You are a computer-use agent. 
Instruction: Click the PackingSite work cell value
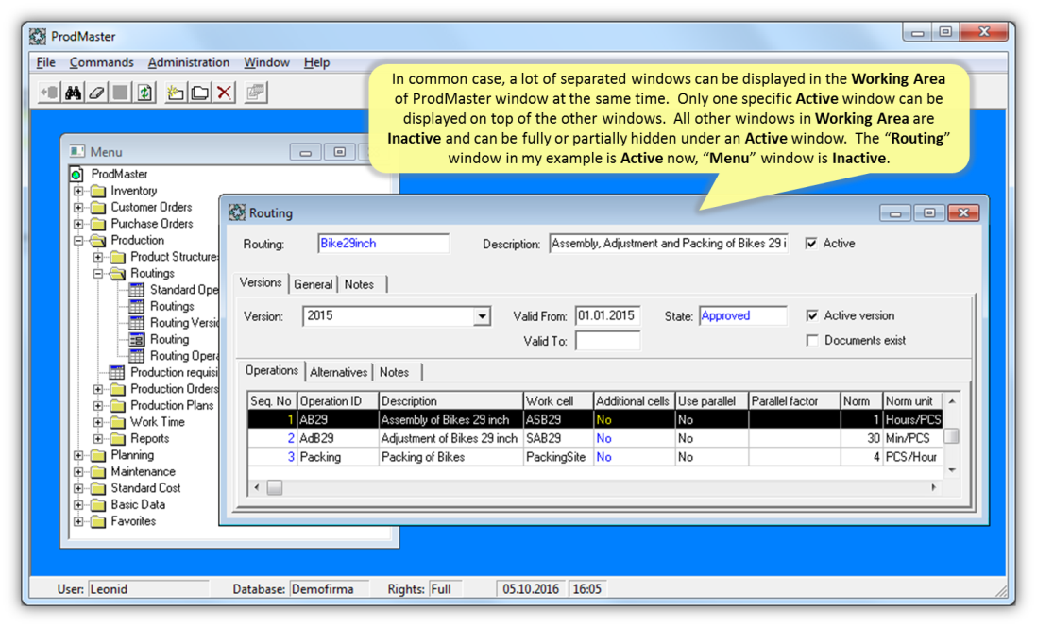[x=558, y=457]
